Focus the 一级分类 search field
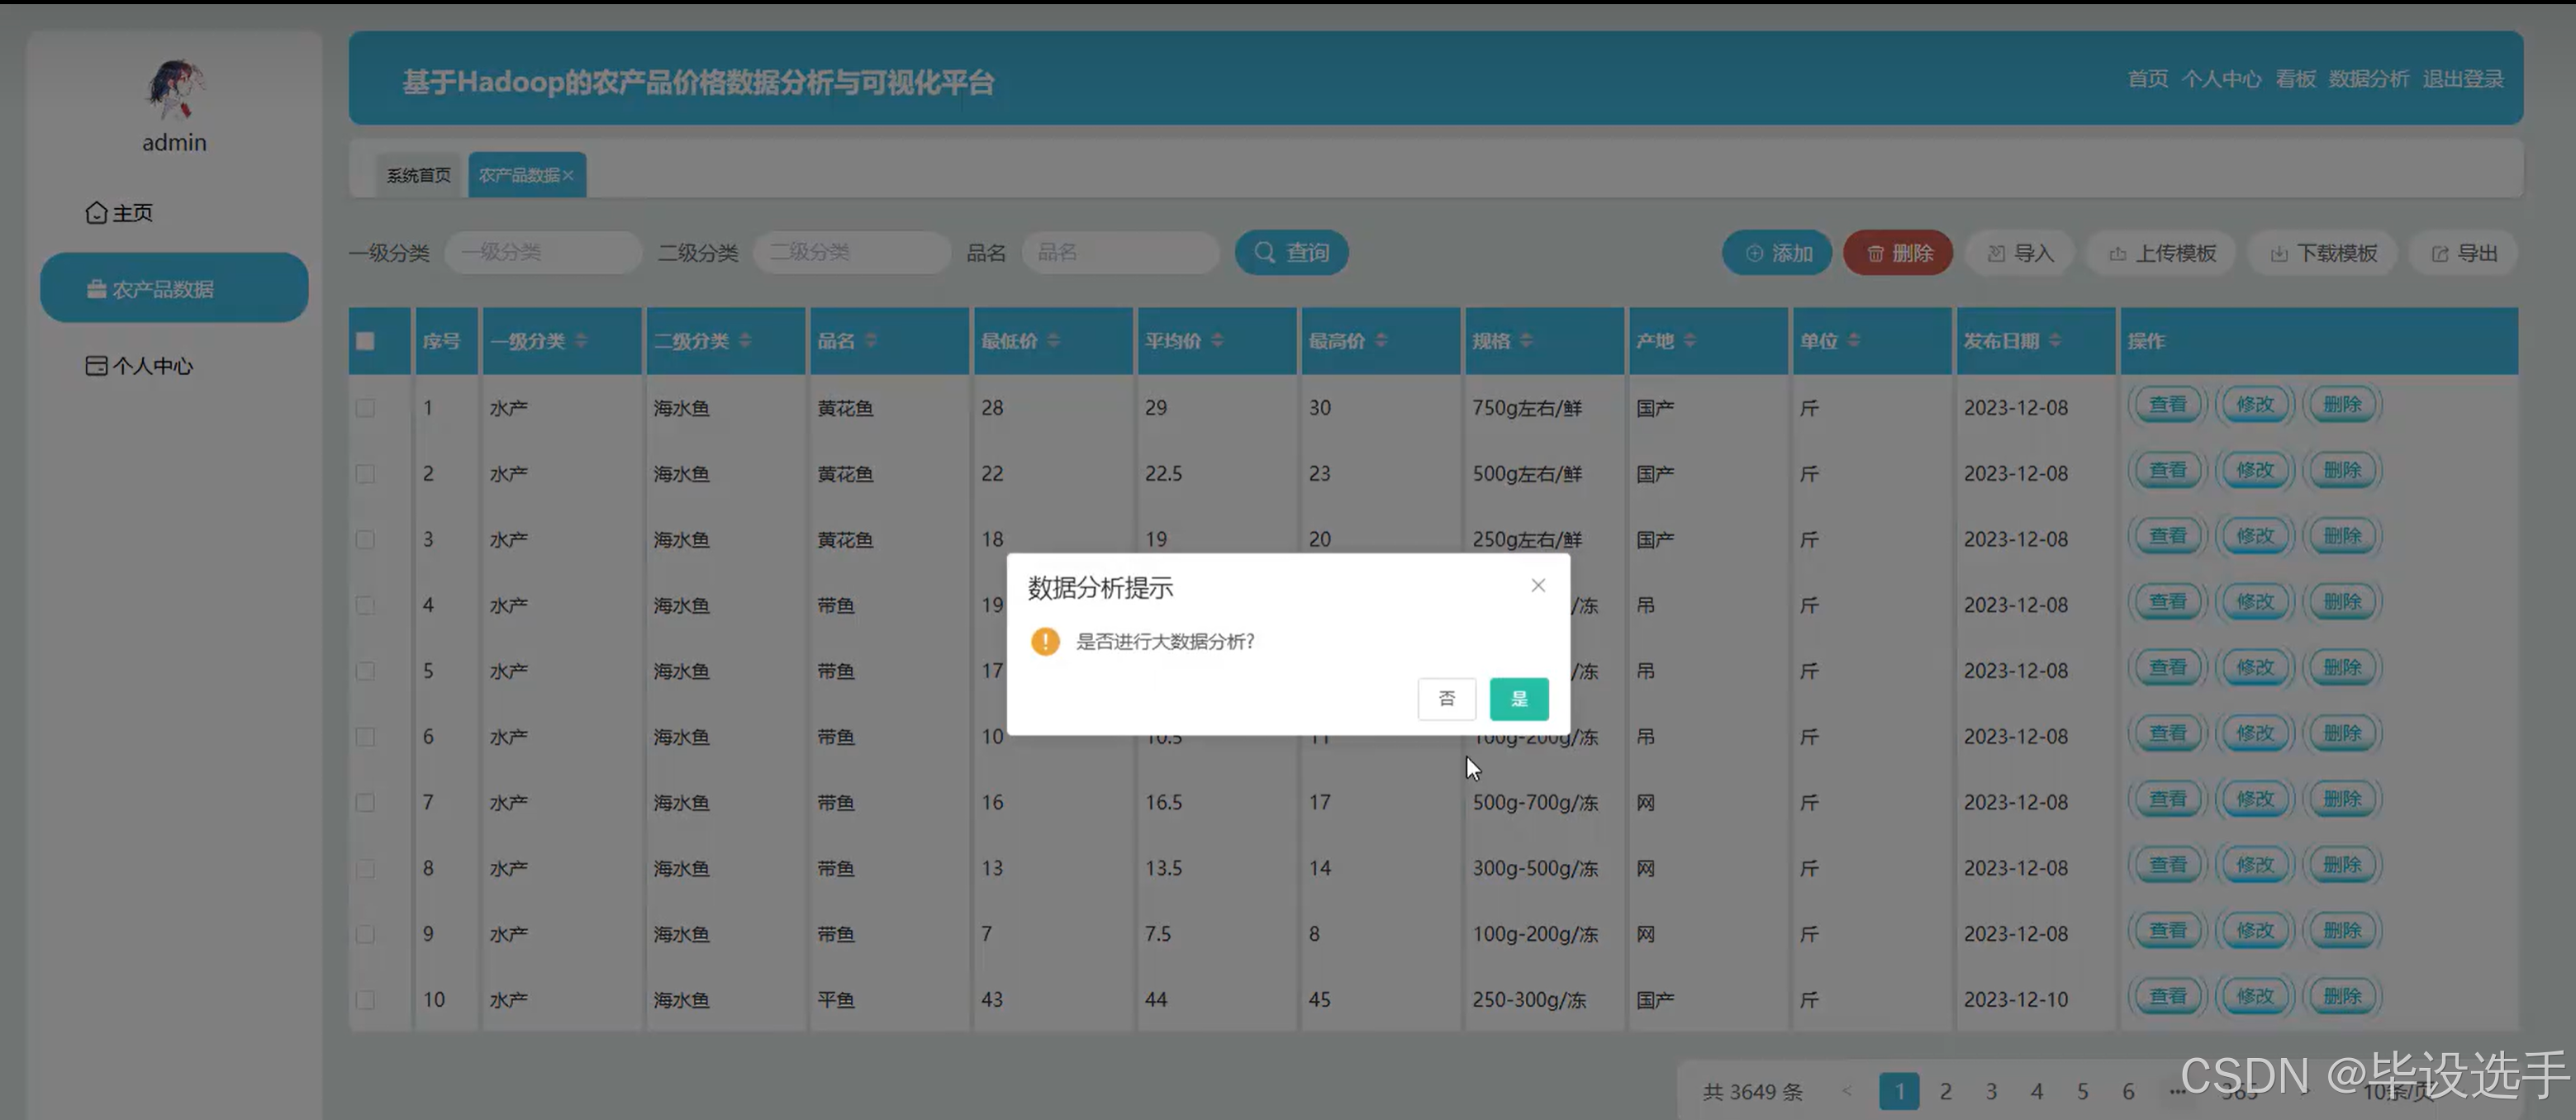 click(543, 252)
